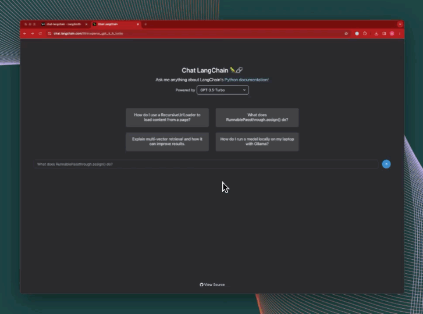This screenshot has height=314, width=423.
Task: Open the downloads icon in toolbar
Action: click(376, 33)
